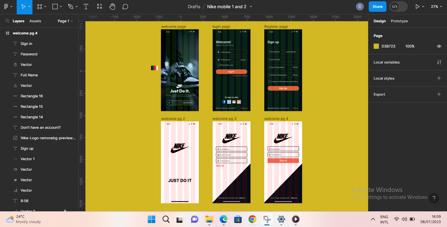Viewport: 447px width, 227px height.
Task: Open the Page 1 dropdown
Action: (x=65, y=21)
